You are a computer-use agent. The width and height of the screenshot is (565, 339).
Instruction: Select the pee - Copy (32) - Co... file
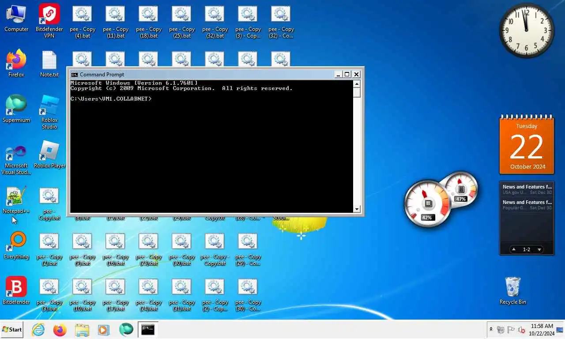[x=281, y=22]
